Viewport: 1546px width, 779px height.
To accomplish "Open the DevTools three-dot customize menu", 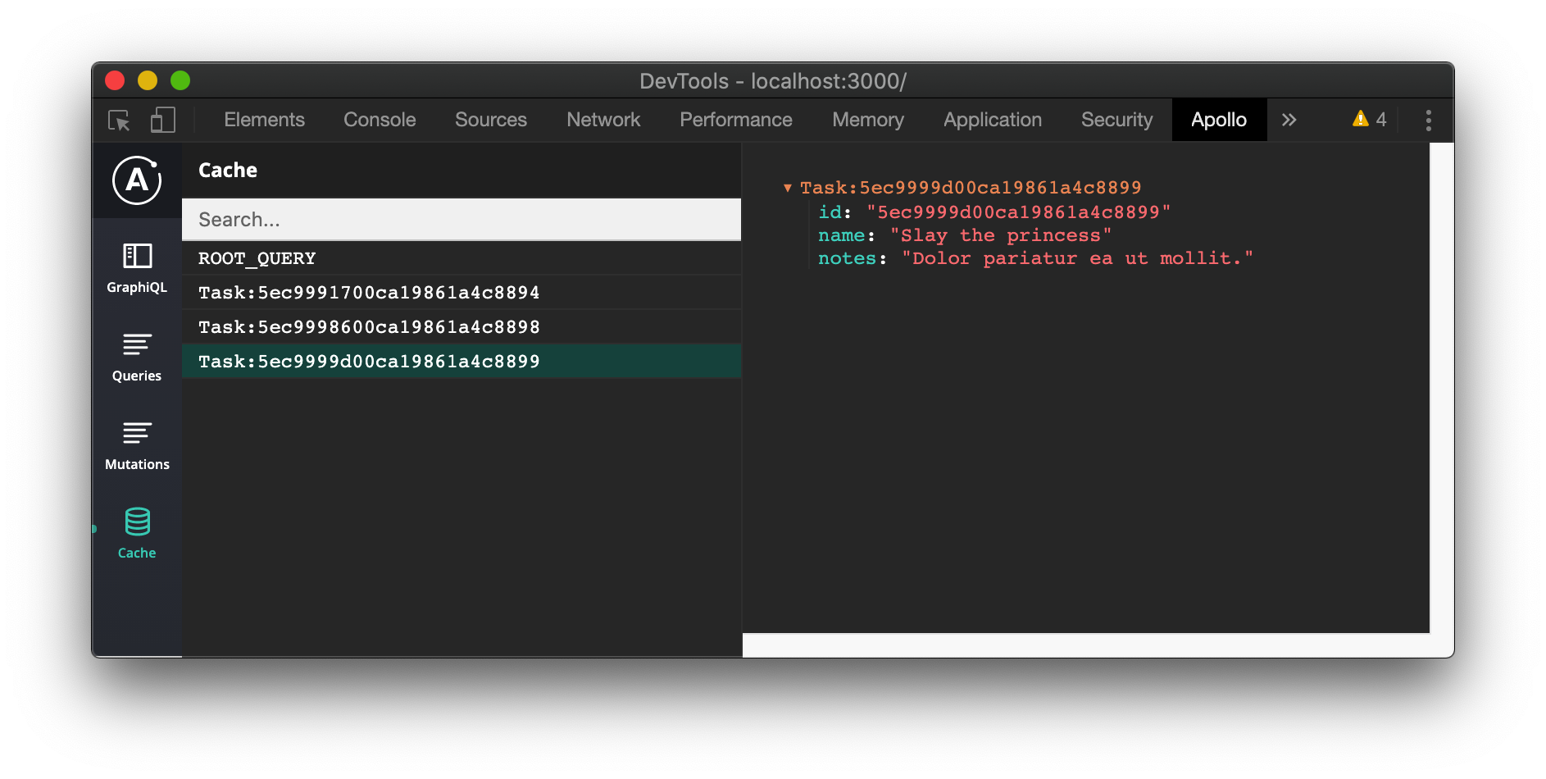I will point(1428,120).
